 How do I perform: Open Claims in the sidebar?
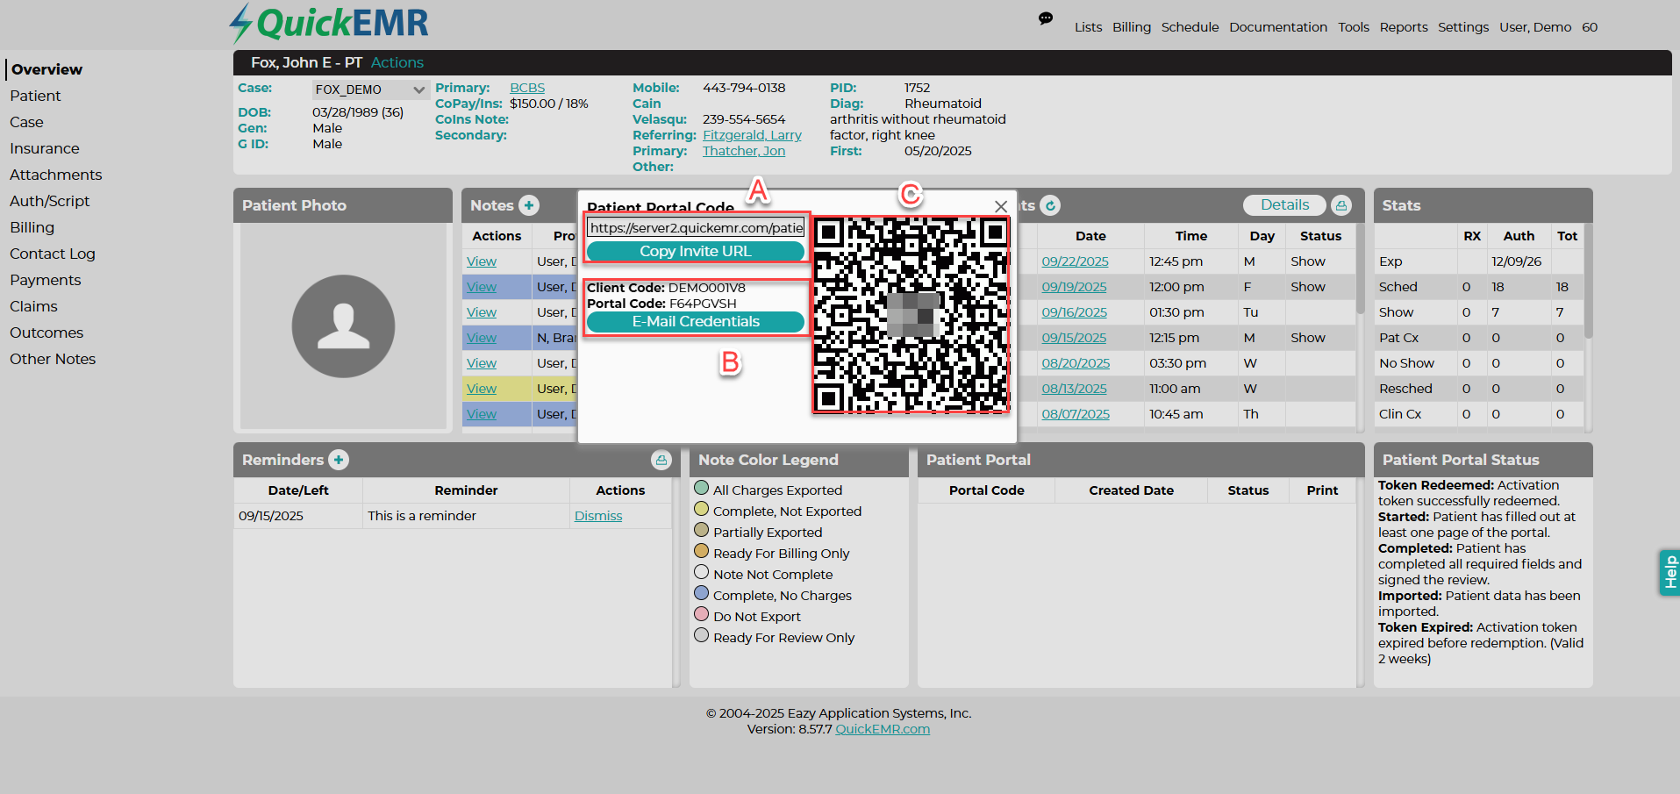coord(33,306)
